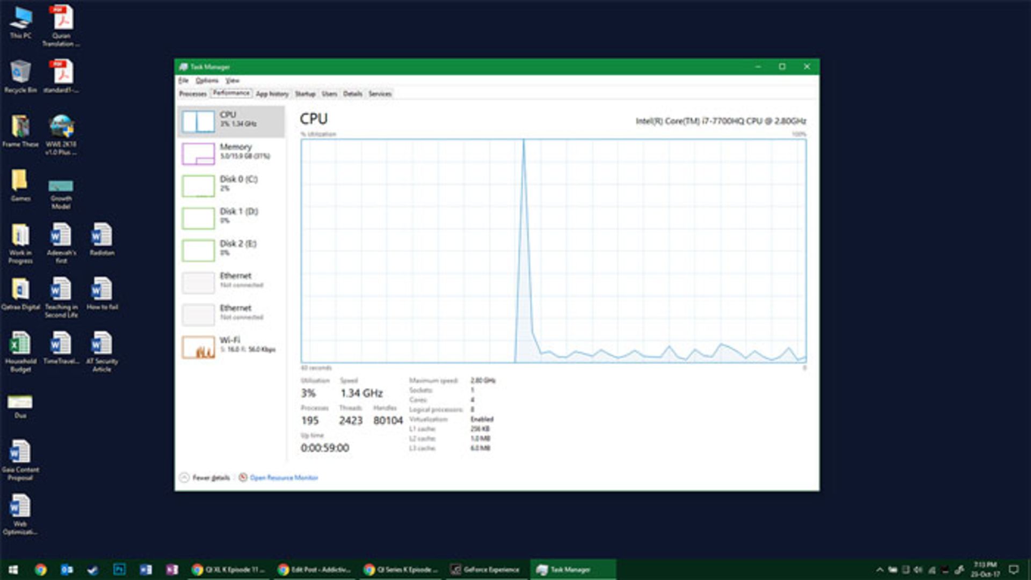Select the How to fail document

[102, 293]
